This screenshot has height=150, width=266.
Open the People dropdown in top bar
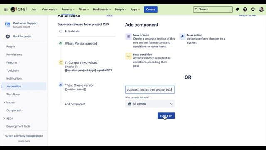tap(121, 10)
